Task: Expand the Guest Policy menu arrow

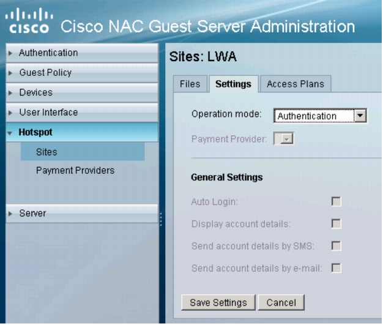Action: [10, 73]
